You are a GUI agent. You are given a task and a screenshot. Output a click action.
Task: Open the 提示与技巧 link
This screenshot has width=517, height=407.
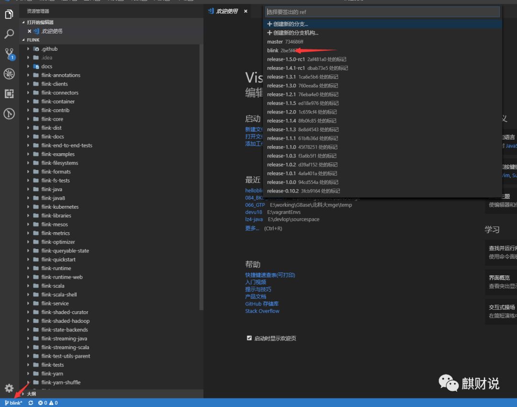258,289
